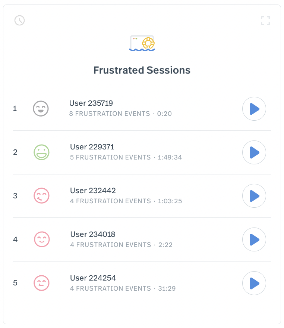
Task: Open User 235719 session name
Action: click(91, 103)
